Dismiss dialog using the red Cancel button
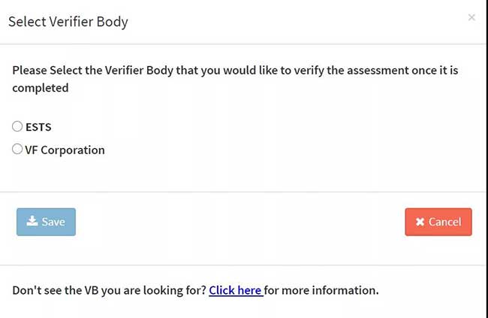The image size is (488, 318). (x=438, y=222)
